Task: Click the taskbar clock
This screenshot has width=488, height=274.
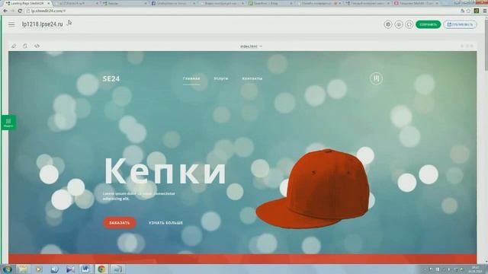Action: click(x=475, y=269)
